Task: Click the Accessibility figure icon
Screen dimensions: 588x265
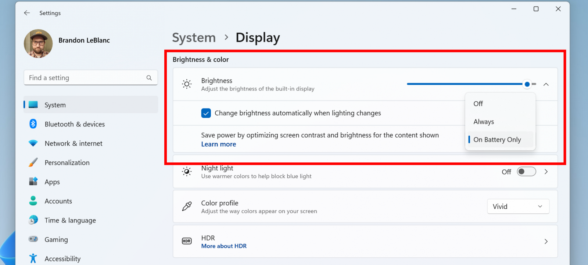Action: [x=33, y=258]
